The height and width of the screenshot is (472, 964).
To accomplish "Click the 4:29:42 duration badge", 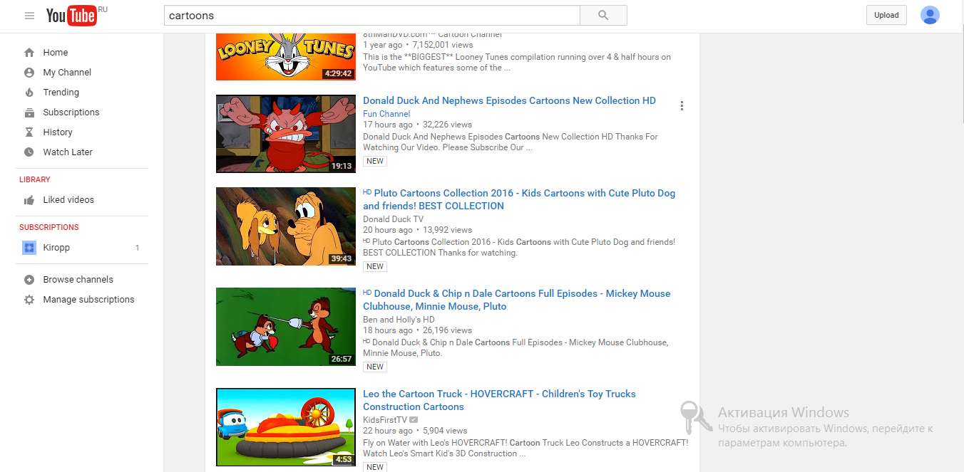I will [338, 73].
